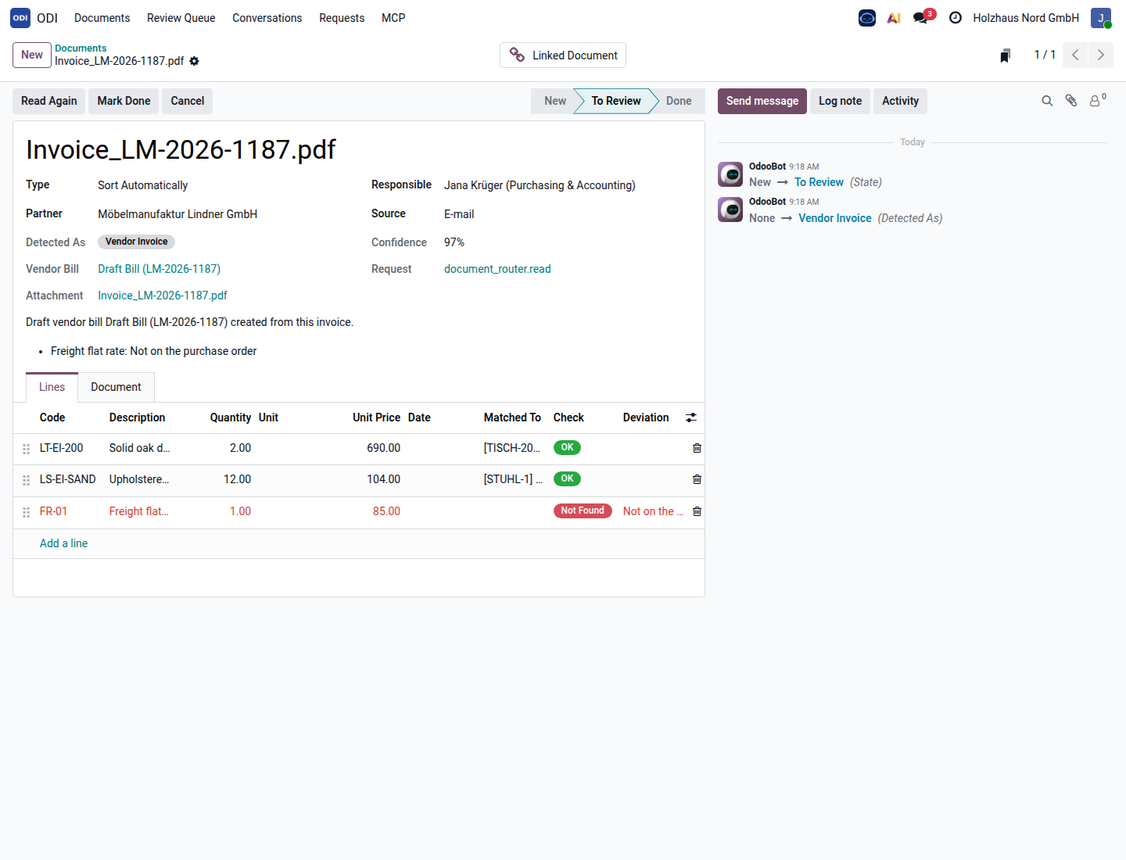
Task: Schedule an Activity in the chatter
Action: [901, 101]
